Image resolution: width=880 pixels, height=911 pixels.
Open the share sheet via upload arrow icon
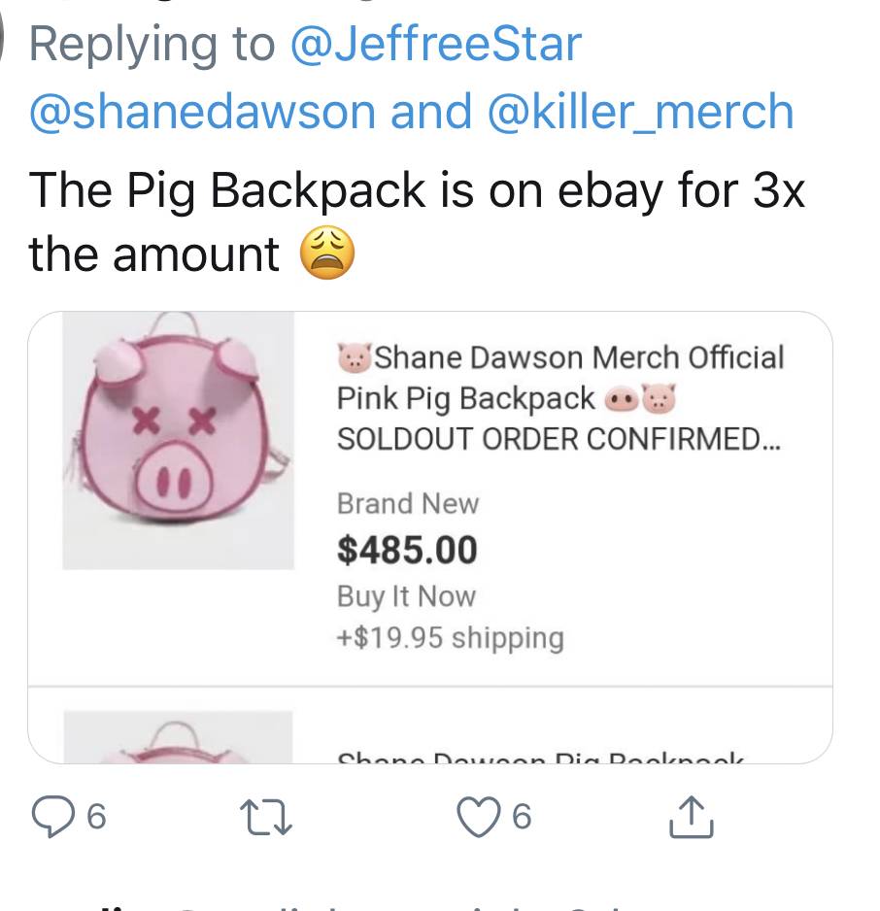point(692,816)
